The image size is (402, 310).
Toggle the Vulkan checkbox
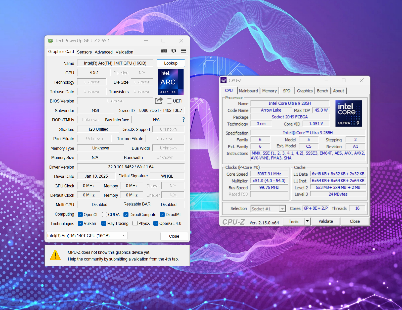coord(80,223)
